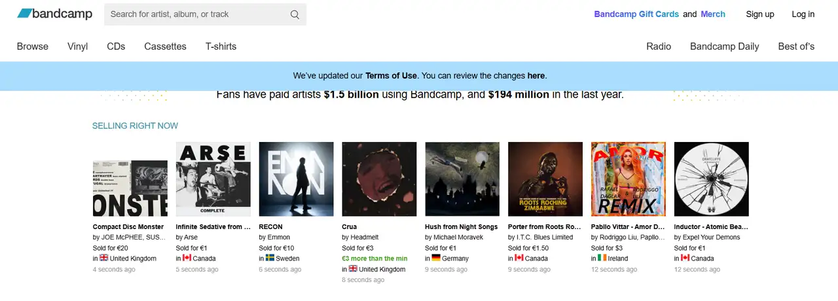This screenshot has height=301, width=838.
Task: Click 'SELLING RIGHT NOW' heading
Action: pyautogui.click(x=135, y=126)
